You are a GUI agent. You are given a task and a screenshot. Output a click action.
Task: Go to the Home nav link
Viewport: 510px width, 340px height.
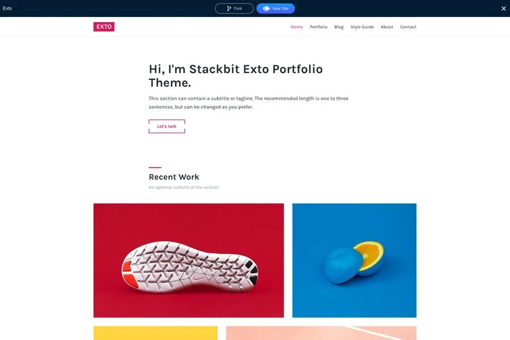(296, 27)
